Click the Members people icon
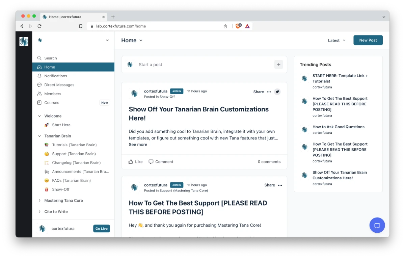405x258 pixels. 39,94
